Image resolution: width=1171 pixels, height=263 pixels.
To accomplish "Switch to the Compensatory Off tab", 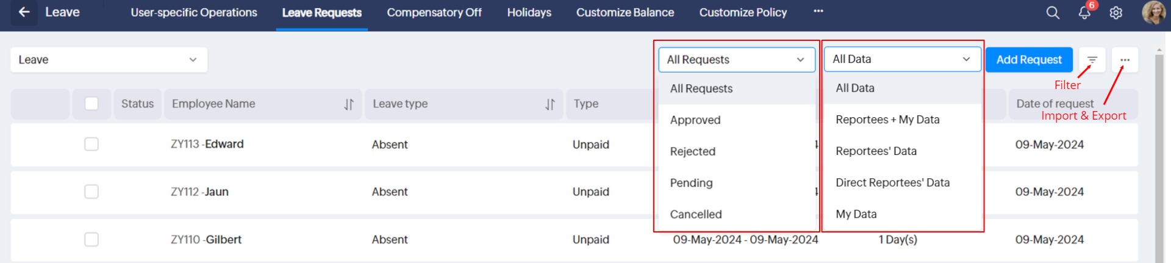I will pyautogui.click(x=434, y=13).
